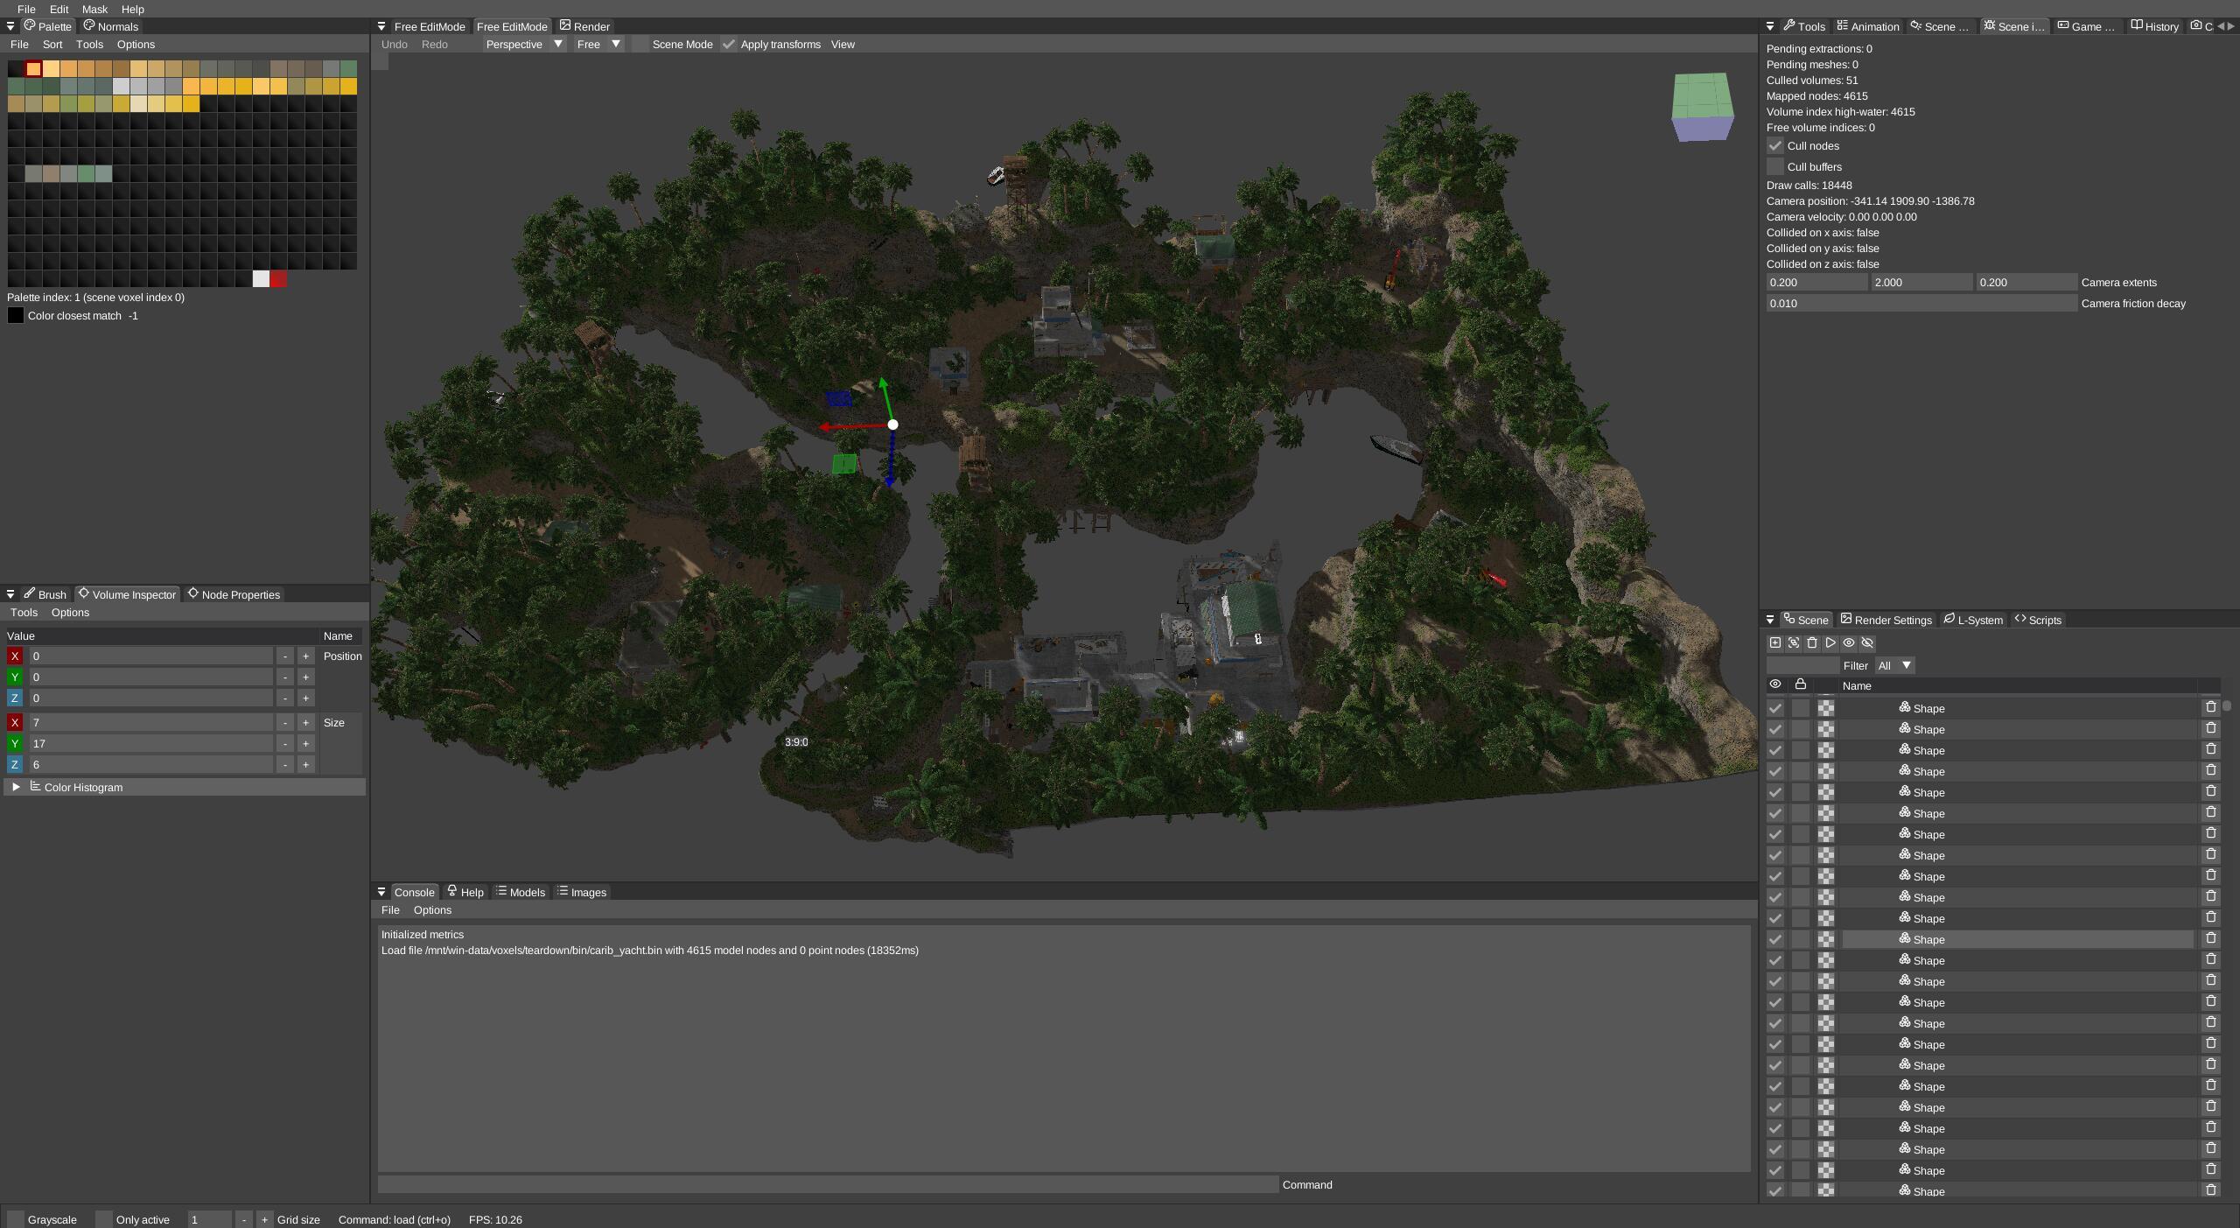Viewport: 2240px width, 1228px height.
Task: Click the blue plane handle of the gizmo
Action: tap(838, 399)
